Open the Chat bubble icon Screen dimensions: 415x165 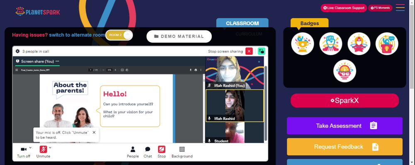[148, 149]
